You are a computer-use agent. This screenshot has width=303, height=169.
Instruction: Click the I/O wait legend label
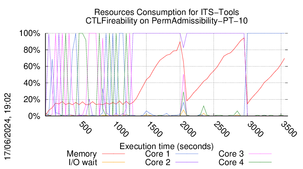click(83, 162)
